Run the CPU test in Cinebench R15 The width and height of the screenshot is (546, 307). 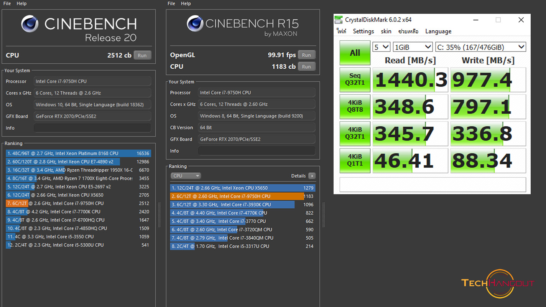[306, 66]
